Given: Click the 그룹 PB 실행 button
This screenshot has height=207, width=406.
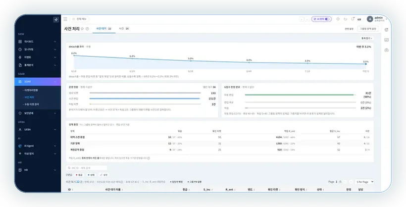Looking at the screenshot, I should point(195,182).
